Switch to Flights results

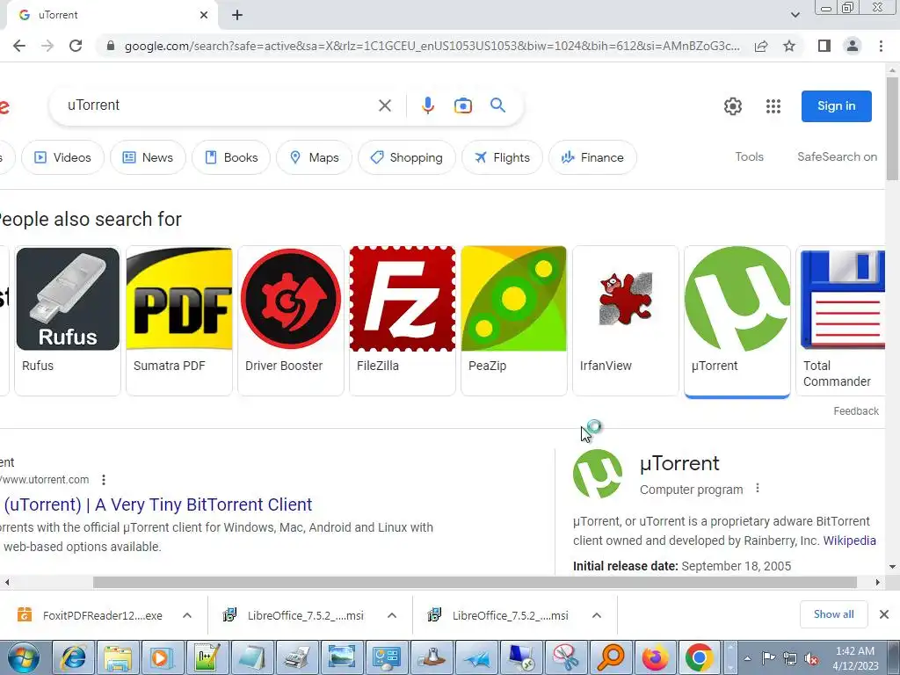coord(502,157)
